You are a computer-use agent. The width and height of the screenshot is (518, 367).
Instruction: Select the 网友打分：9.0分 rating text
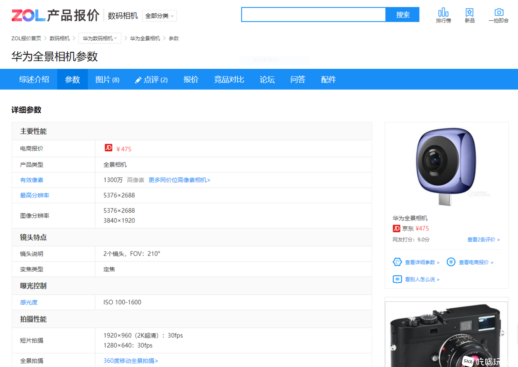(411, 240)
